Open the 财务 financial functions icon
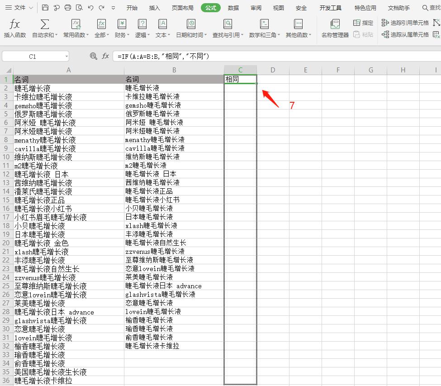Screen dimensions: 441x386 [122, 24]
